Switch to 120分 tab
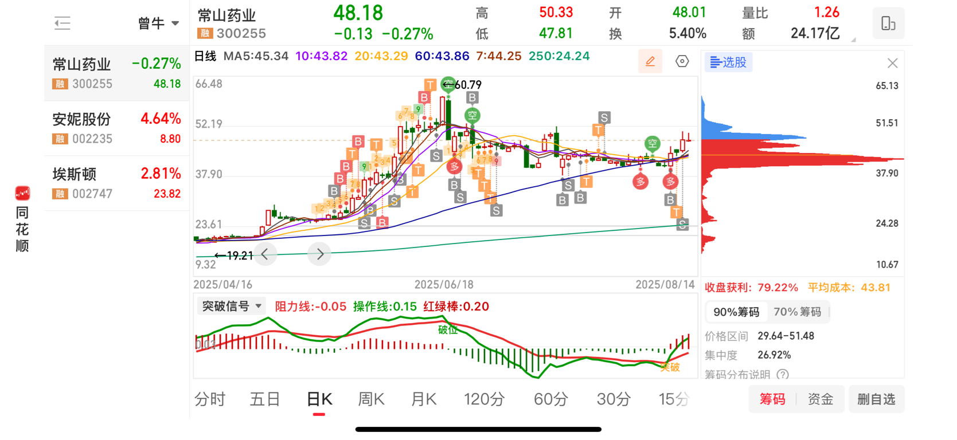The height and width of the screenshot is (440, 957). pyautogui.click(x=485, y=399)
